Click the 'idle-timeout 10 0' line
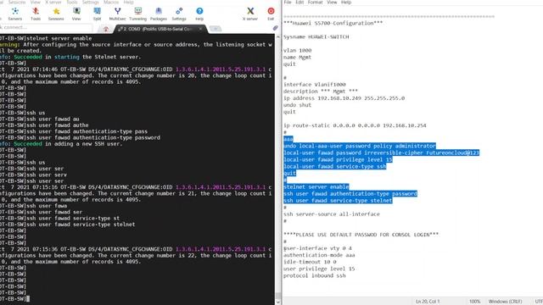The height and width of the screenshot is (305, 543). 310,262
